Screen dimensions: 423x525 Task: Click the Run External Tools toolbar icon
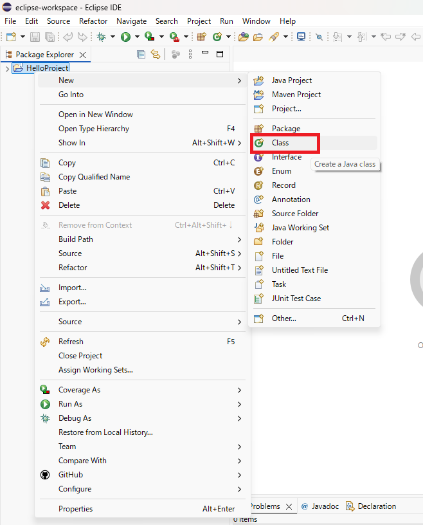[x=174, y=37]
